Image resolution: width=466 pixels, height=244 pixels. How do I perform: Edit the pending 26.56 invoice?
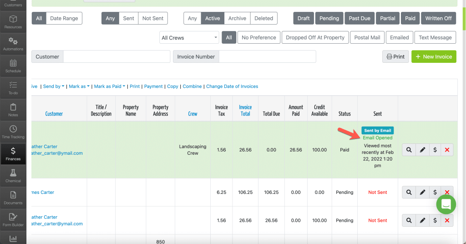click(x=422, y=220)
